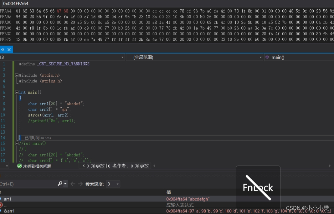The height and width of the screenshot is (214, 334).
Task: Close the code editor tab
Action: pos(9,50)
